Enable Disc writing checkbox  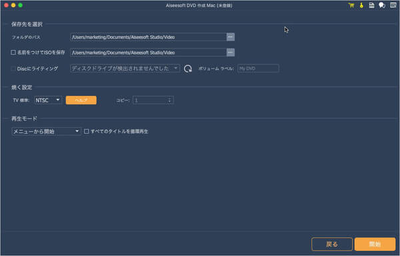[13, 68]
